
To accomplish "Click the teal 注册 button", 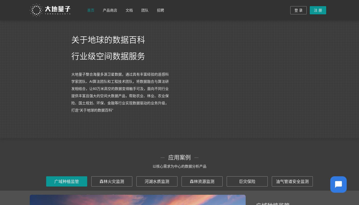I will coord(318,10).
